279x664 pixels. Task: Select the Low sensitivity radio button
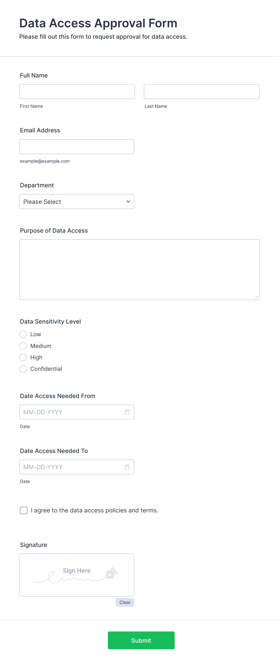pyautogui.click(x=23, y=334)
